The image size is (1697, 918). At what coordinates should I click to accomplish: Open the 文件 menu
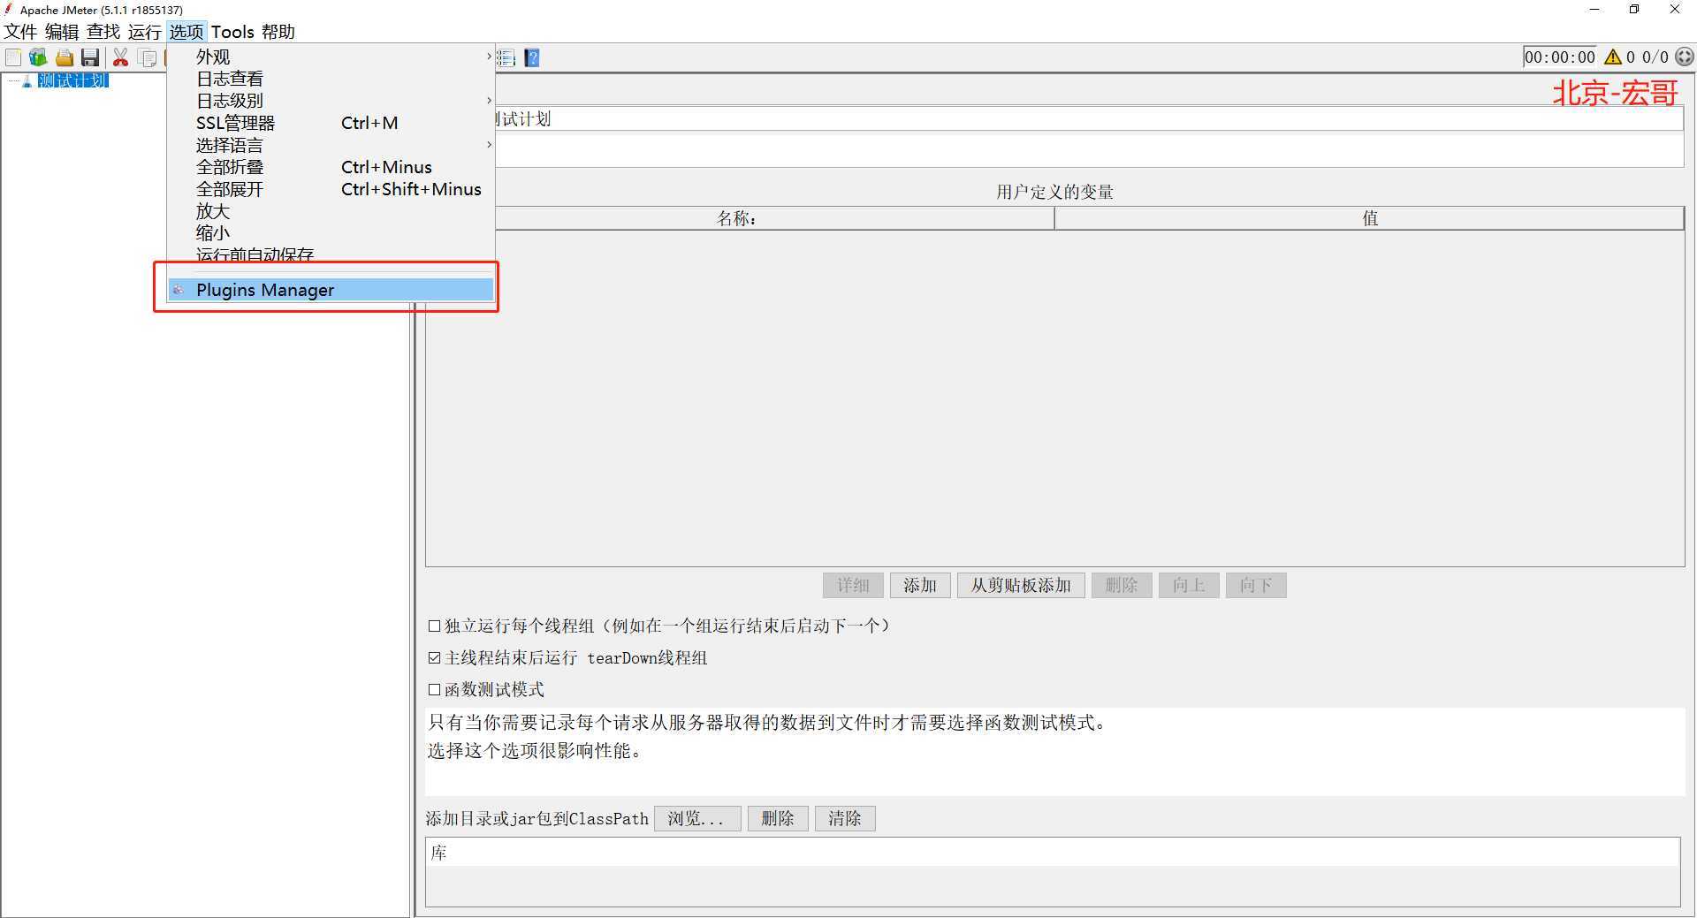[20, 32]
